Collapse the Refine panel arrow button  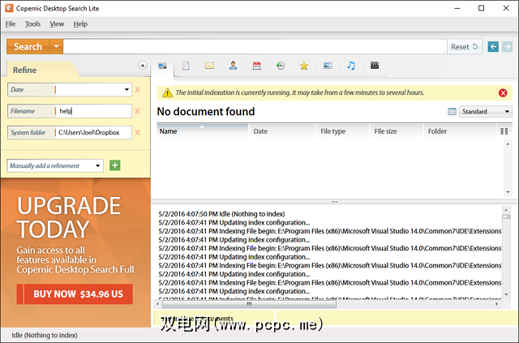pos(143,65)
